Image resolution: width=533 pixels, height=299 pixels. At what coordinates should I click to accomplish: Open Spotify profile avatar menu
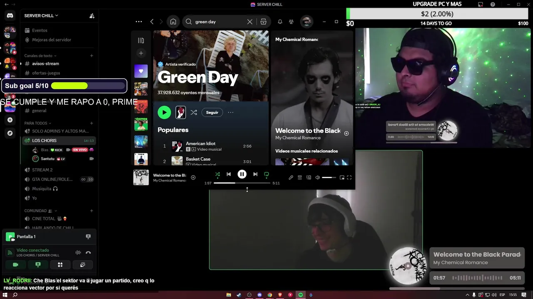pos(306,22)
